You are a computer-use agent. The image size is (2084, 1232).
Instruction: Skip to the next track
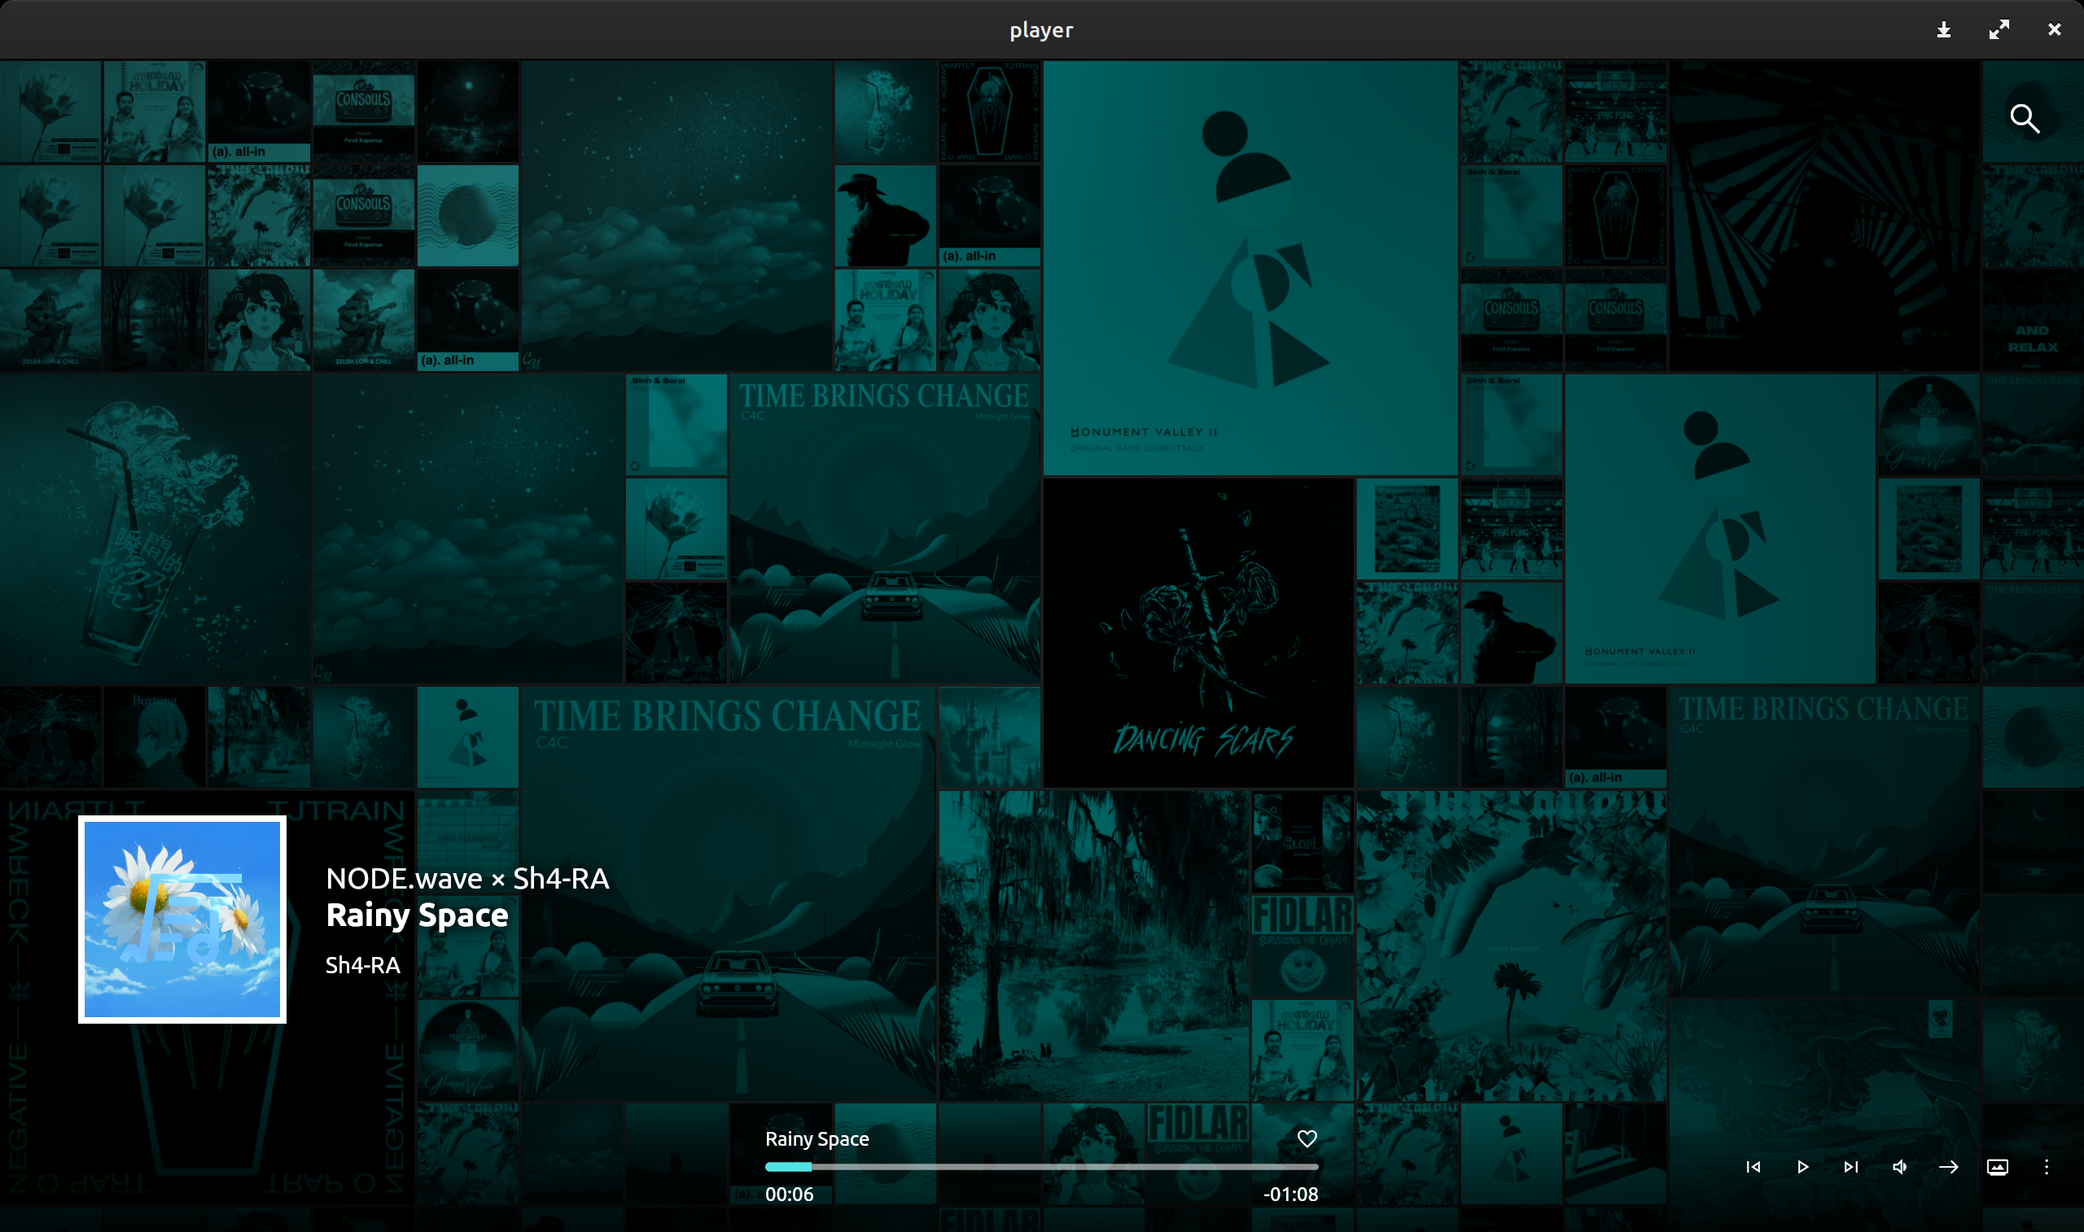pyautogui.click(x=1850, y=1166)
